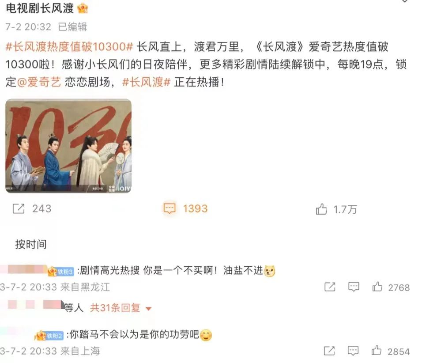The height and width of the screenshot is (363, 422).
Task: Open the 共31条回复 reply thread
Action: coord(115,307)
